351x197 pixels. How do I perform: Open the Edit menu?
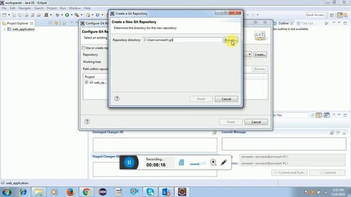point(13,8)
